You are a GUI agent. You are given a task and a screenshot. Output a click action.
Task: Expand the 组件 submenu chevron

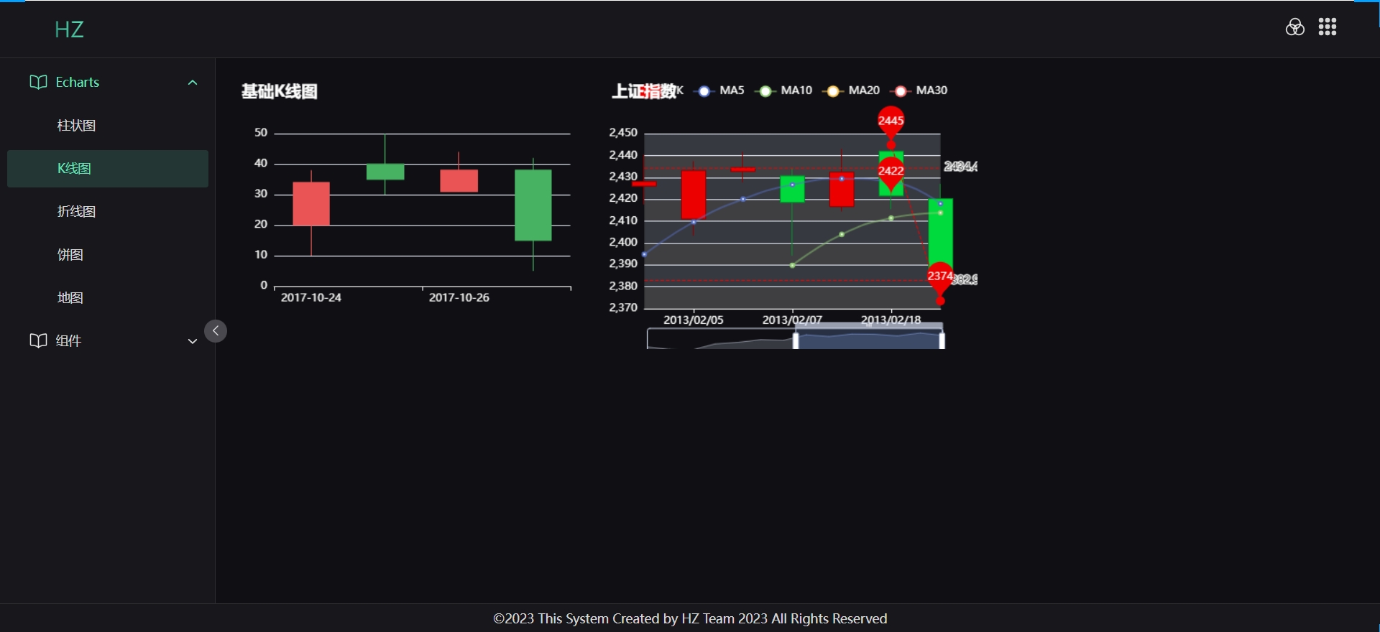(193, 341)
